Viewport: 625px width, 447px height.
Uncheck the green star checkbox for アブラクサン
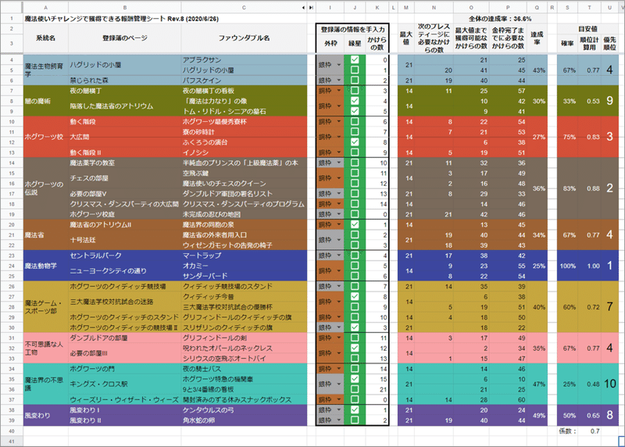point(355,60)
